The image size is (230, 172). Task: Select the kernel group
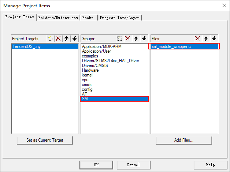click(114, 75)
